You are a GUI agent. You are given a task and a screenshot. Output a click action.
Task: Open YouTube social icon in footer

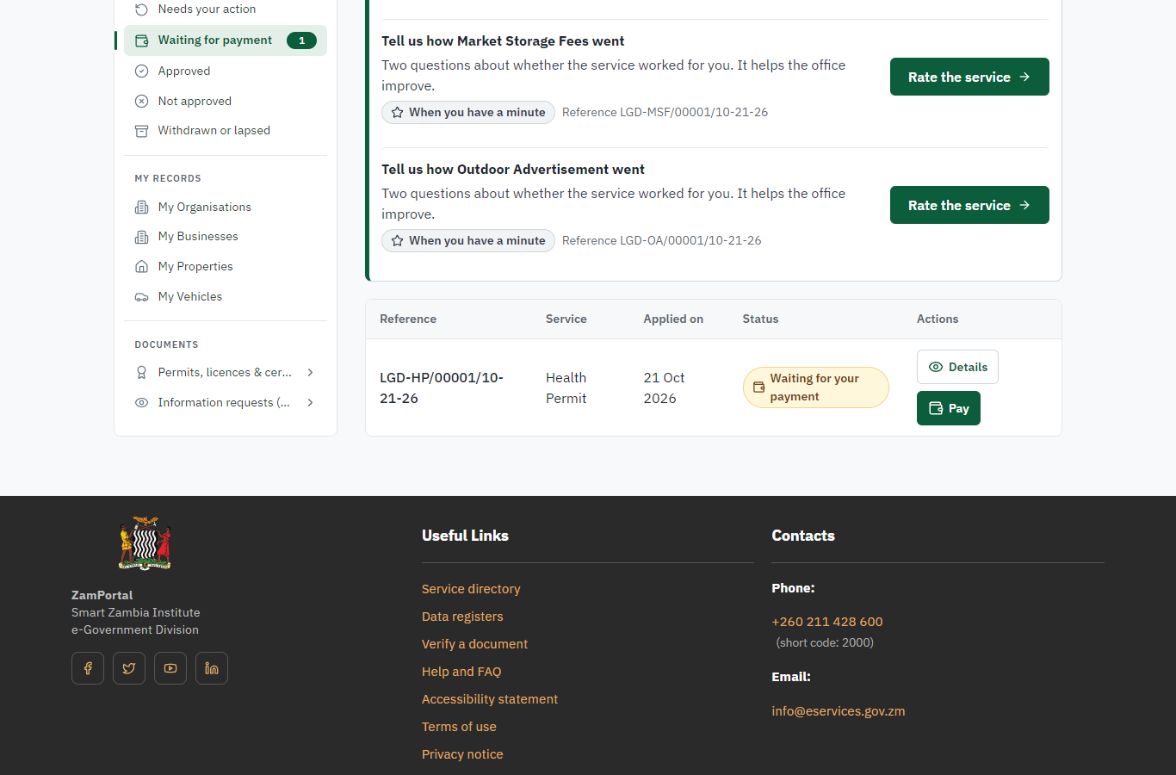(170, 668)
